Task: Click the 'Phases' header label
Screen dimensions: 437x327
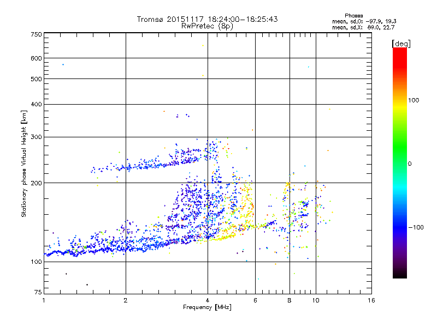Action: point(353,16)
